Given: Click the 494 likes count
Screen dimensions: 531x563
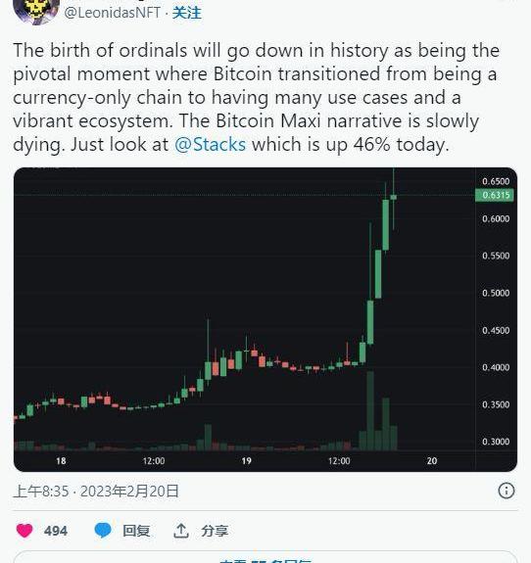Looking at the screenshot, I should pyautogui.click(x=56, y=531).
